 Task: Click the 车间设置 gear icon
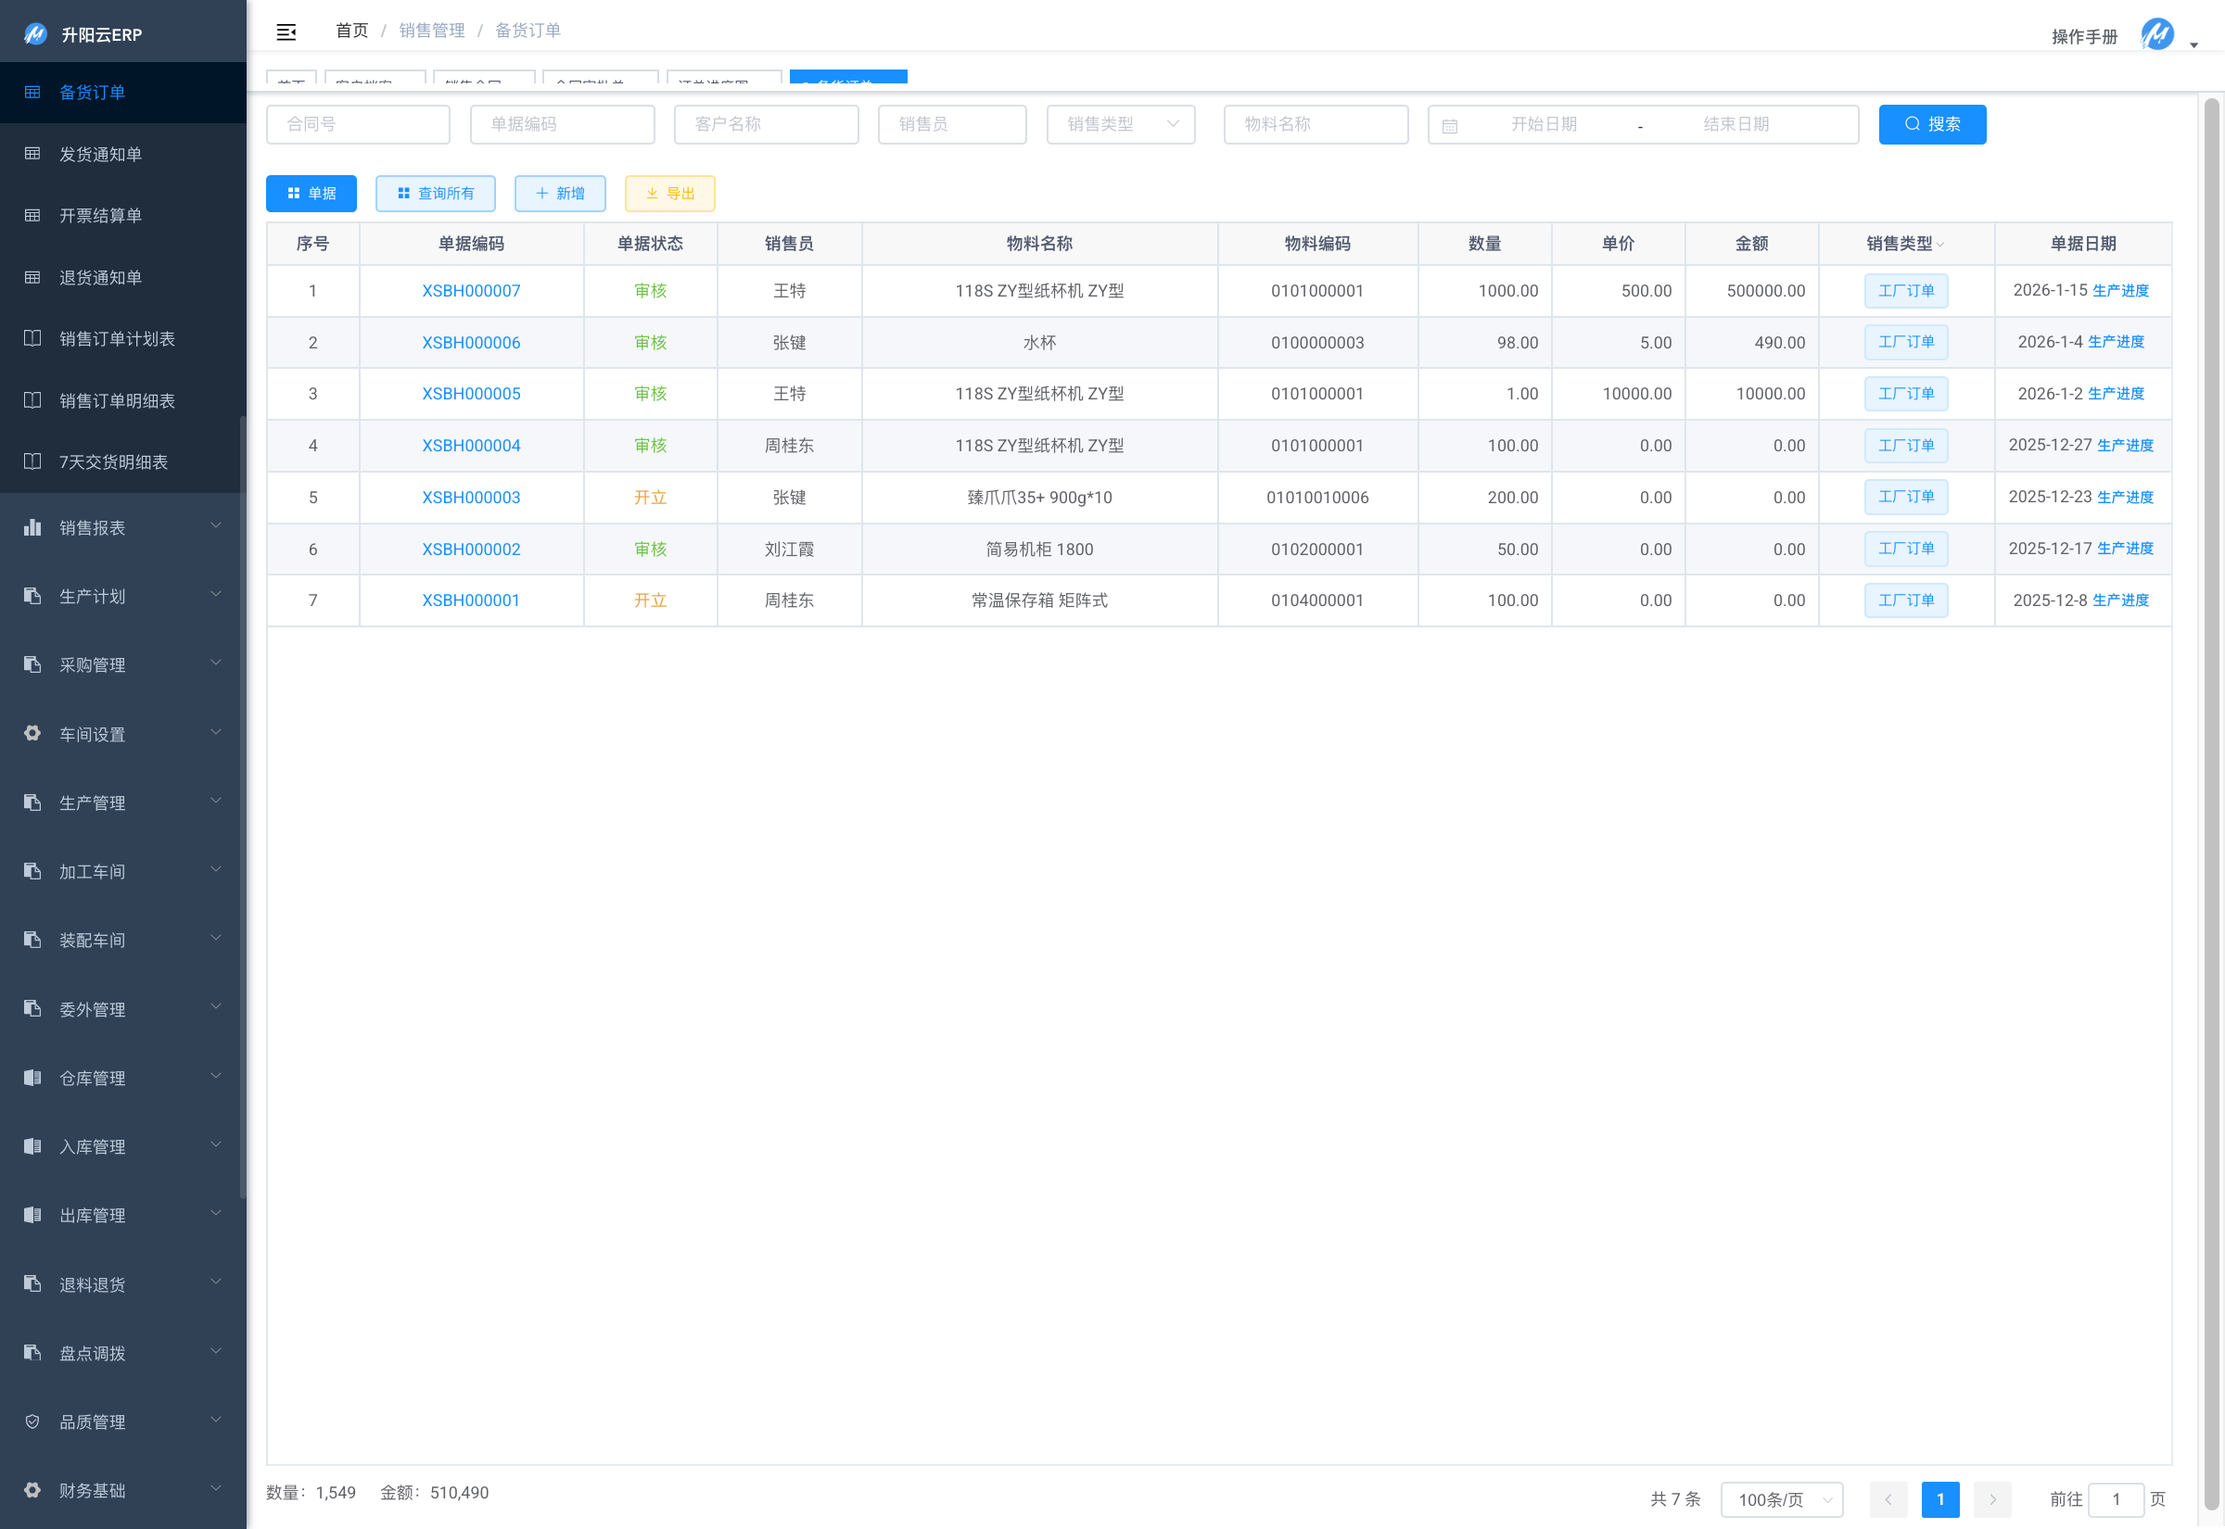(x=32, y=734)
